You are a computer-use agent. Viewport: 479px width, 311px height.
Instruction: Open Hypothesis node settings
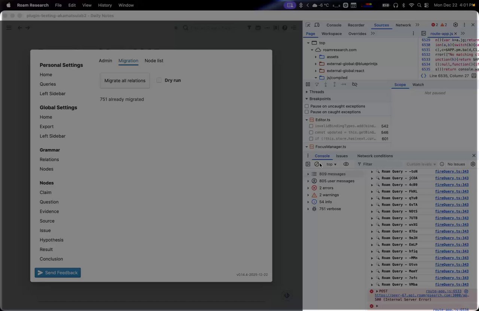52,240
